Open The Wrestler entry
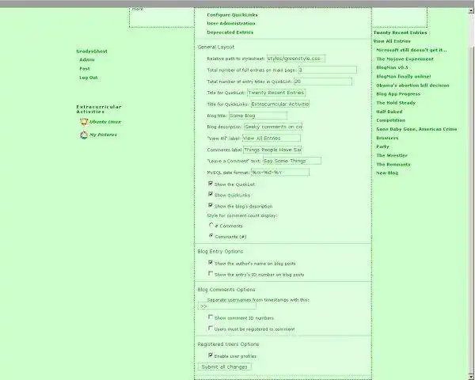This screenshot has width=475, height=380. tap(392, 155)
